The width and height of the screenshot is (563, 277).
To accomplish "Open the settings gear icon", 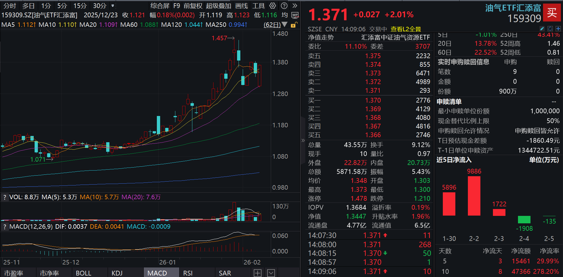I will [x=272, y=6].
